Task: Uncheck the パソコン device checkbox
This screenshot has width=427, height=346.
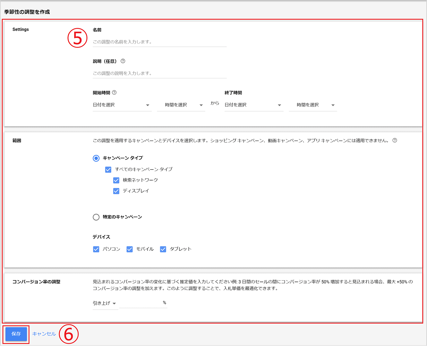Action: click(96, 249)
